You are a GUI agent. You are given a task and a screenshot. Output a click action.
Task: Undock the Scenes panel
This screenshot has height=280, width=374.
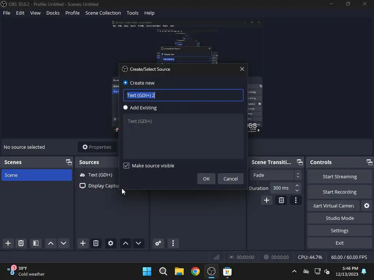(x=69, y=162)
